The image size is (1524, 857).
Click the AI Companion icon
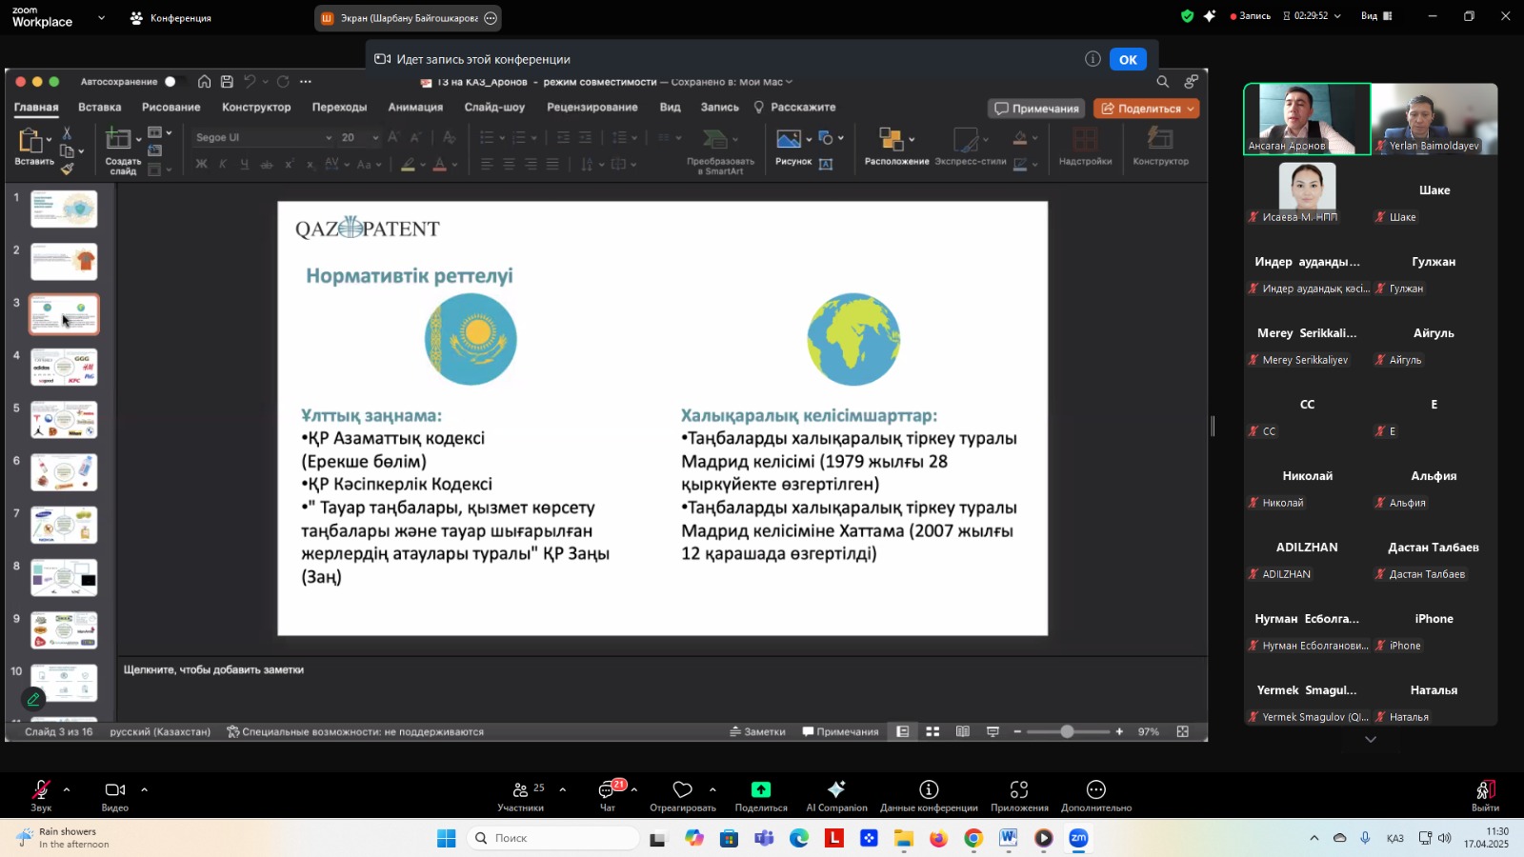pyautogui.click(x=836, y=790)
